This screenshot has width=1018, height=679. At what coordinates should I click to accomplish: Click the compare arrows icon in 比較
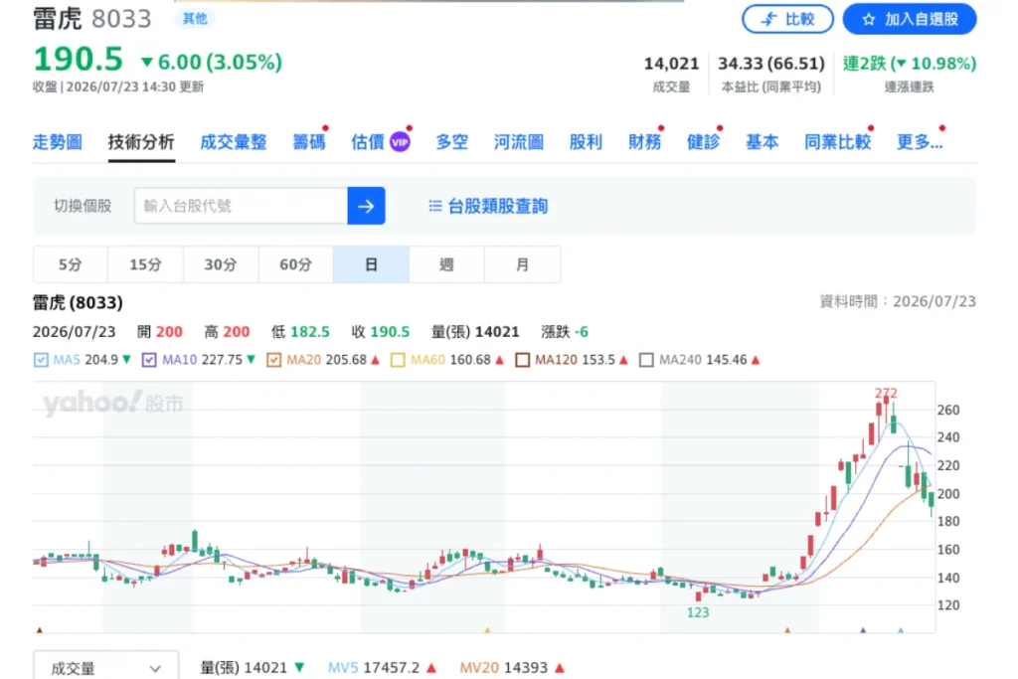[x=768, y=20]
